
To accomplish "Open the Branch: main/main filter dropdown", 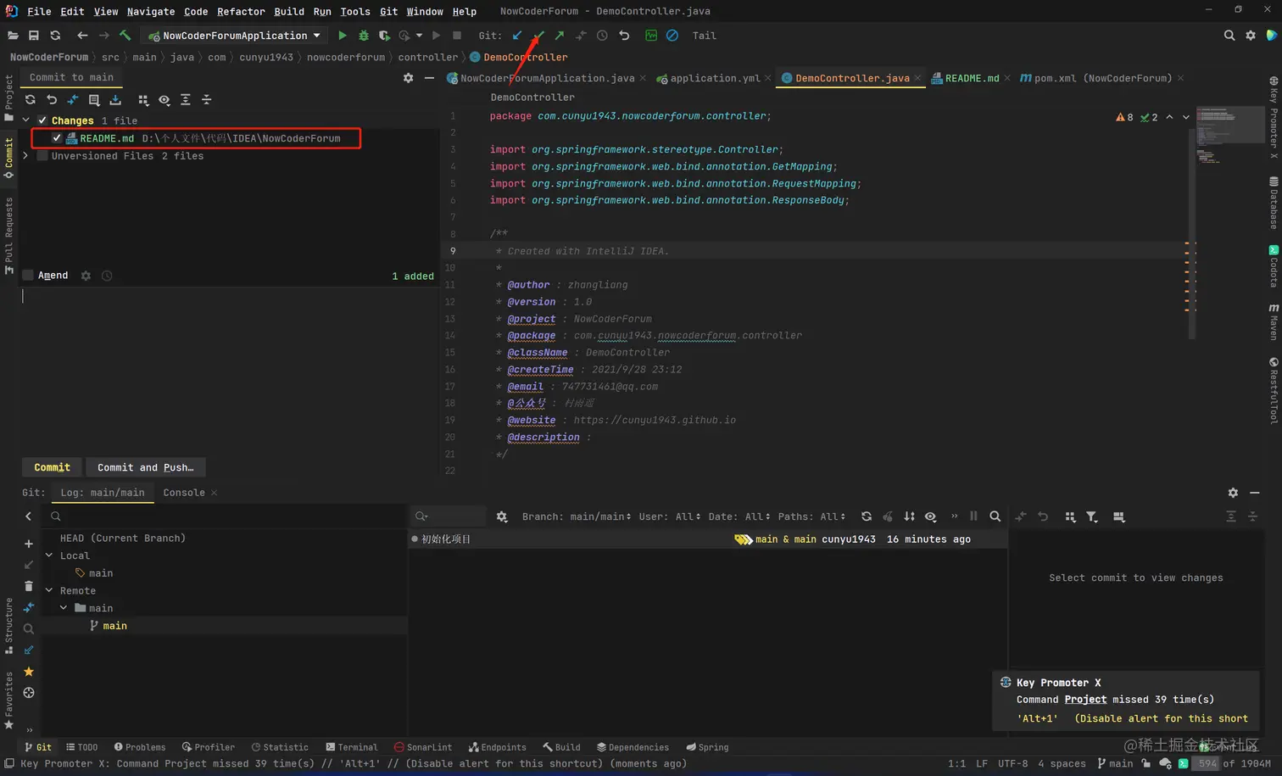I will 577,516.
